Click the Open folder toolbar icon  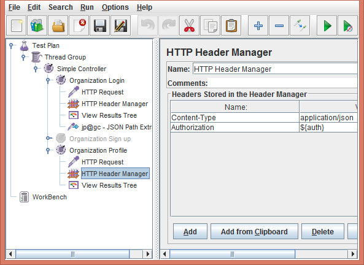[x=58, y=26]
